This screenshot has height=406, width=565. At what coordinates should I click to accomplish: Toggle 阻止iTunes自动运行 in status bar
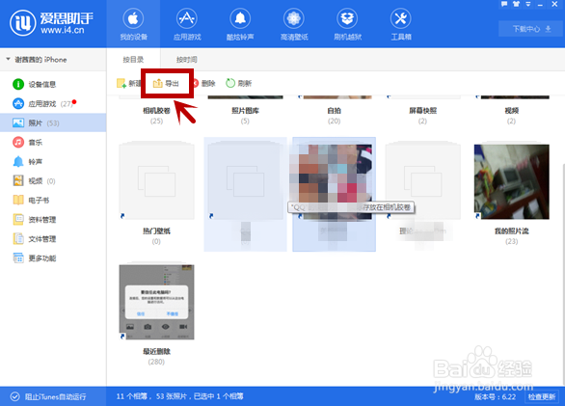click(48, 396)
